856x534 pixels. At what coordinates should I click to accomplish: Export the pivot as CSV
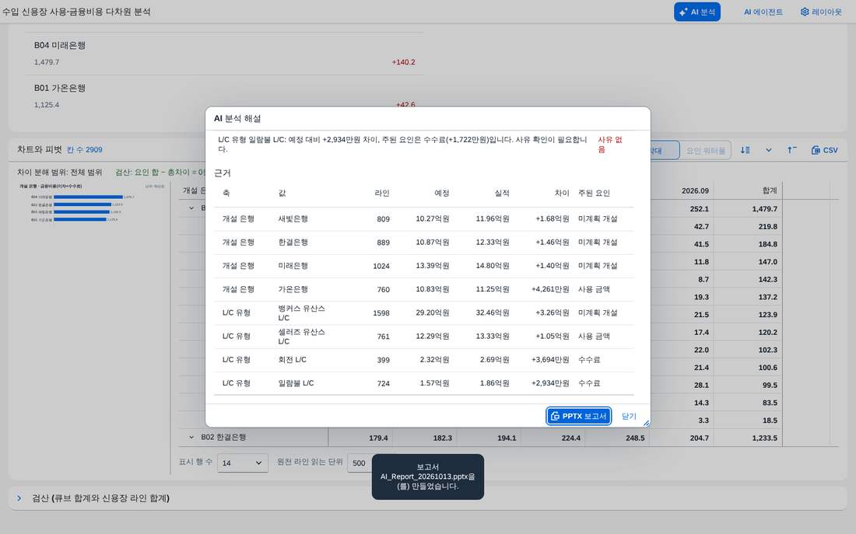824,150
